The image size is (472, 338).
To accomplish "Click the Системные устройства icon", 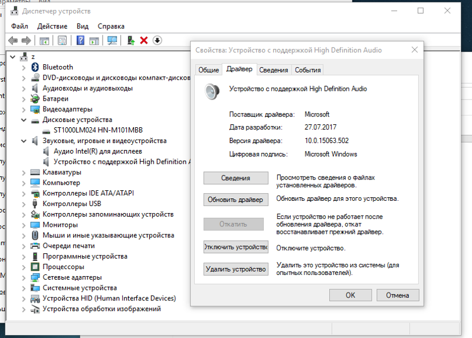I will tap(35, 288).
